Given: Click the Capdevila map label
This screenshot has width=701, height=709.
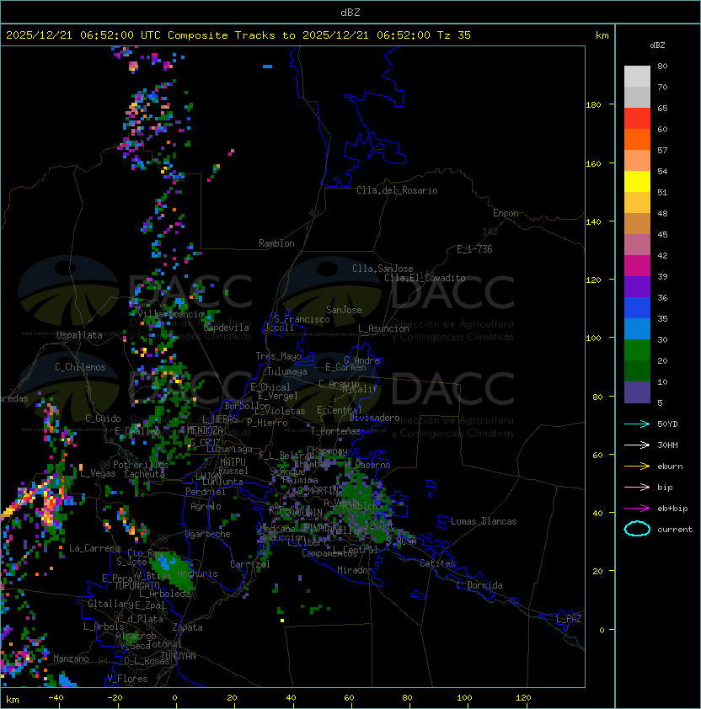Looking at the screenshot, I should [x=226, y=328].
